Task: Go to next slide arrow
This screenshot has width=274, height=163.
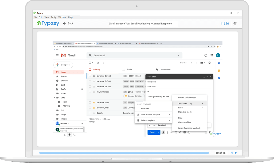Action: [236, 153]
